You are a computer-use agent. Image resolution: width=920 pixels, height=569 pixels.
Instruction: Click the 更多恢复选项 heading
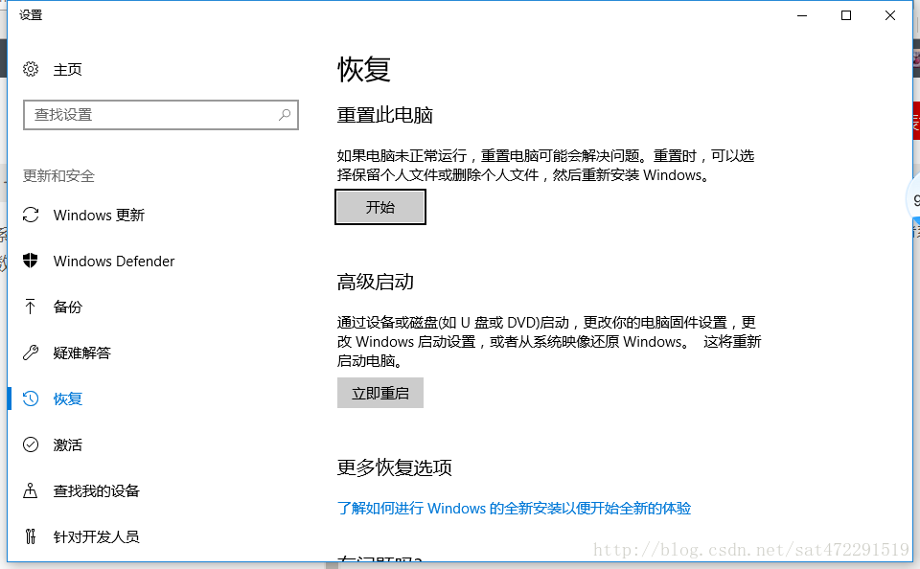point(394,467)
